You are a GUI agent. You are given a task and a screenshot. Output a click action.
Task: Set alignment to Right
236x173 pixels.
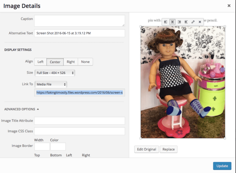point(71,62)
